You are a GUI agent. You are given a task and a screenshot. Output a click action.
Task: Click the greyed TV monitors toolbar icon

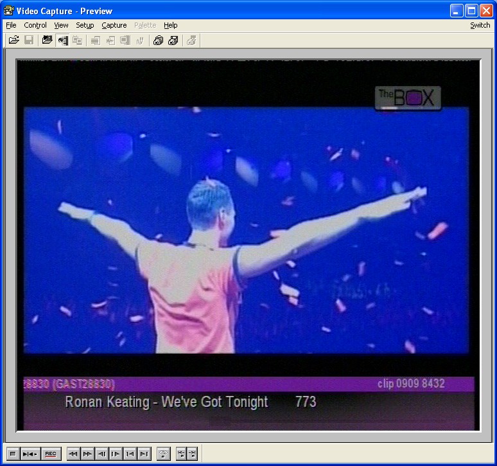[x=77, y=40]
